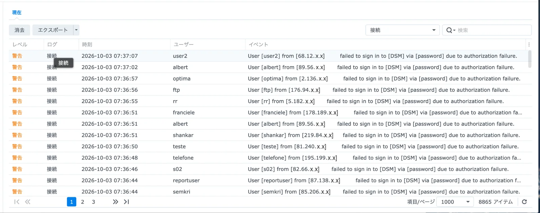This screenshot has height=213, width=540.
Task: Select the franciele user cell
Action: [x=184, y=113]
